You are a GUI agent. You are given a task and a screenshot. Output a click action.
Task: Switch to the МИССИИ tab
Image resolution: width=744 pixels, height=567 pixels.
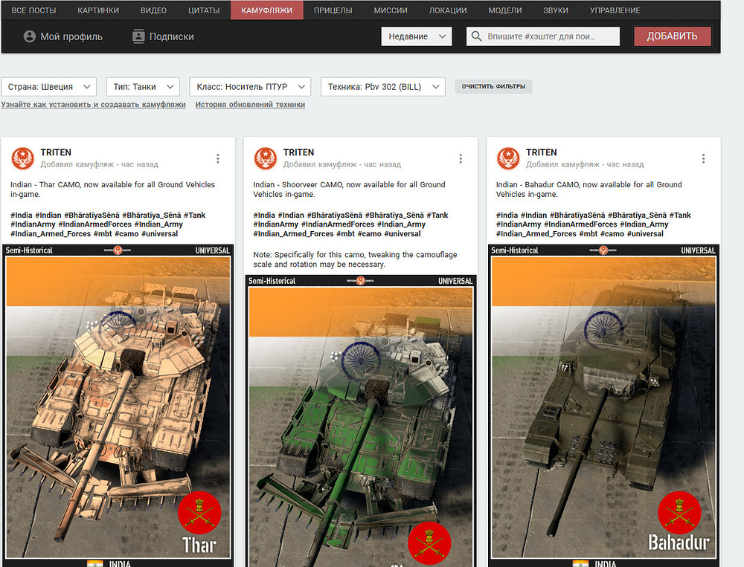[391, 10]
